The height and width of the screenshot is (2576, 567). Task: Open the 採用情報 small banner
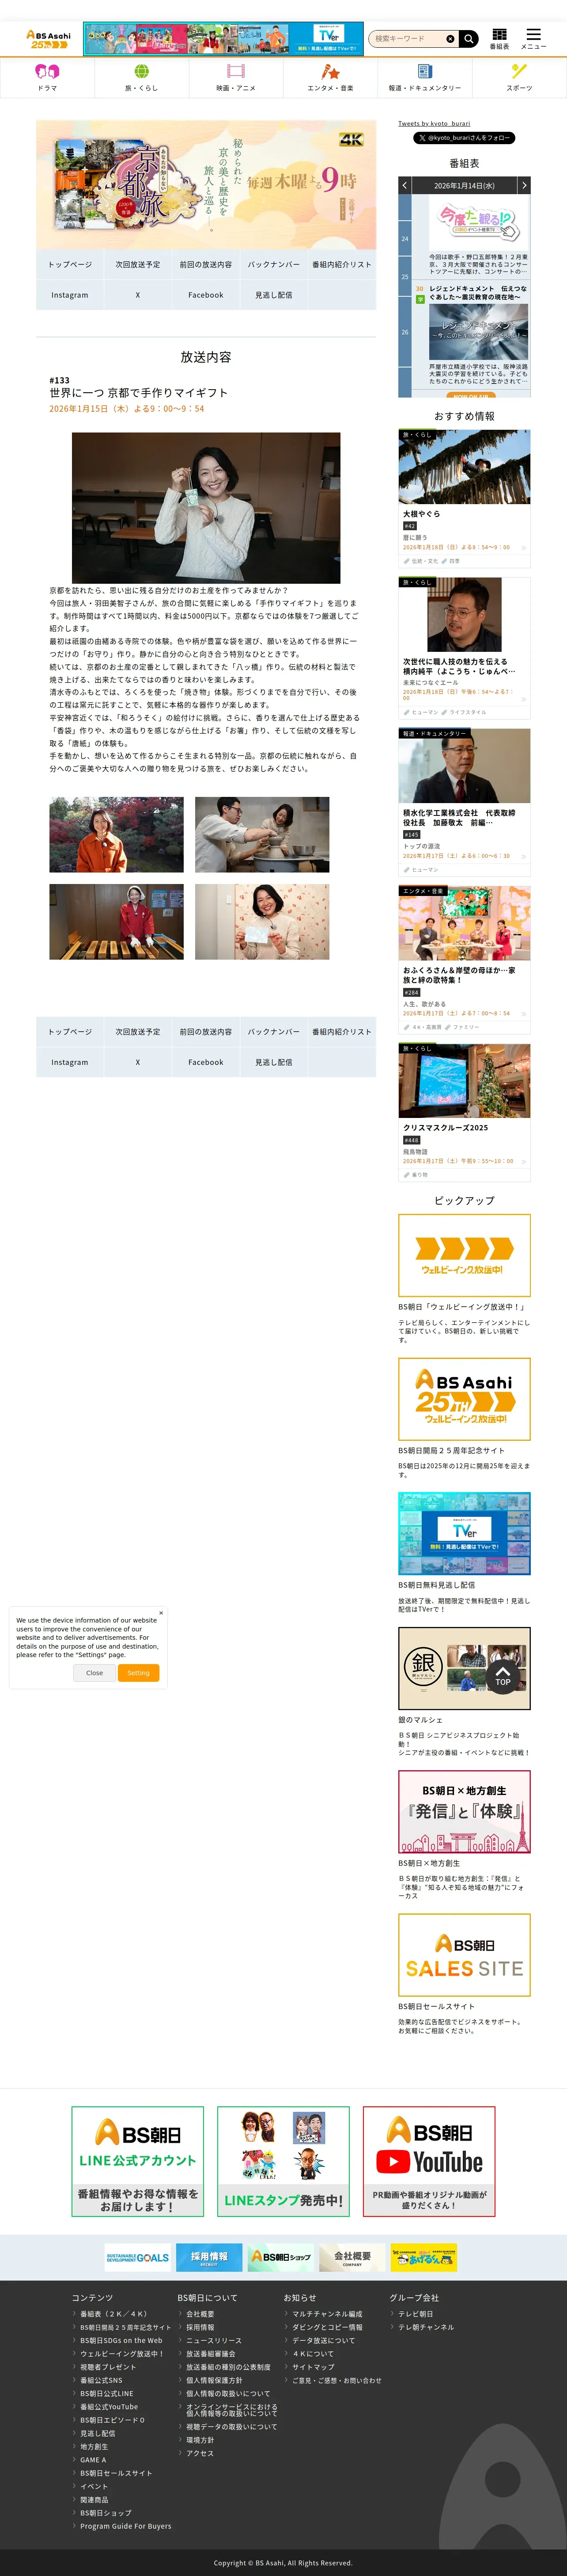click(208, 2257)
